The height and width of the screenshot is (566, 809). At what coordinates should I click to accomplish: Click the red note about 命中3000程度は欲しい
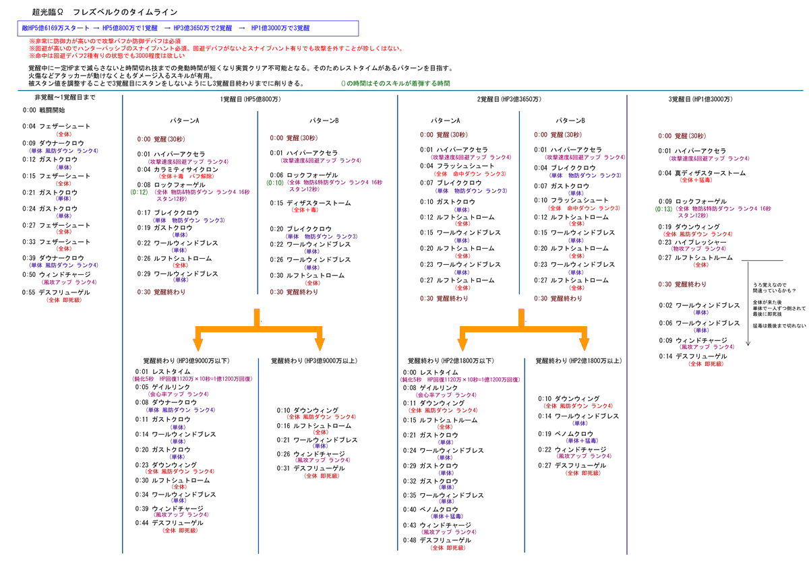[x=107, y=55]
